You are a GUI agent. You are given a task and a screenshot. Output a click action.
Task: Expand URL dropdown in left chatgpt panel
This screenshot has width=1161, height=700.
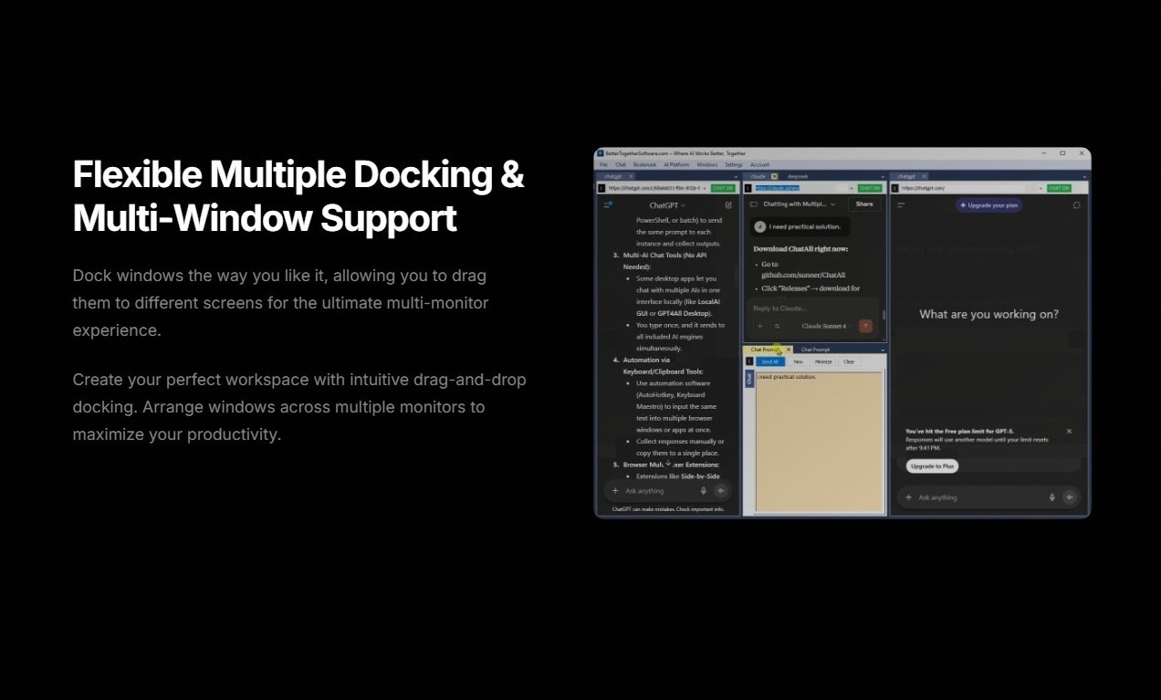(x=705, y=188)
